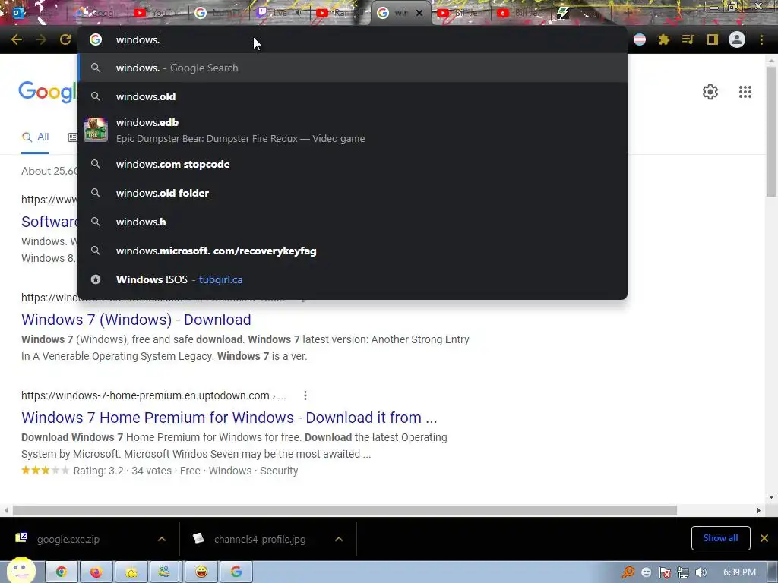Click 'Show all' downloads button
This screenshot has height=583, width=778.
coord(720,538)
